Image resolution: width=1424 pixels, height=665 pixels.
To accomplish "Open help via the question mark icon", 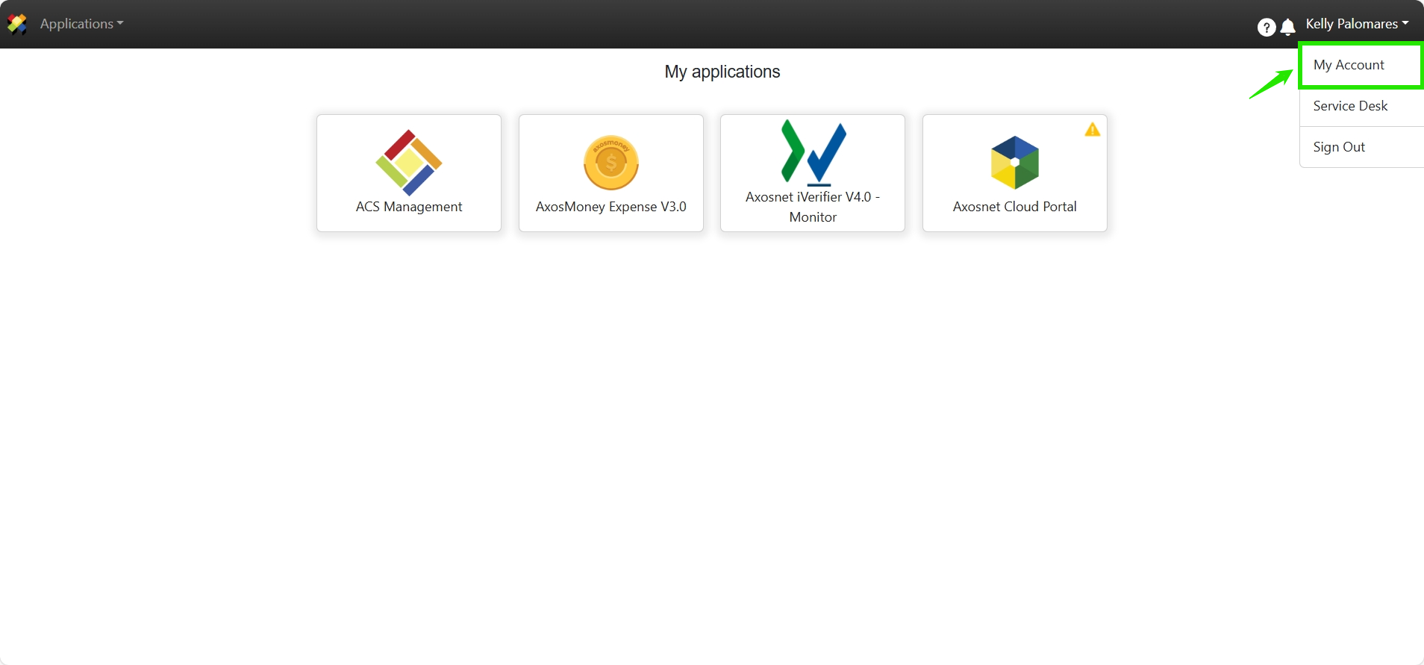I will point(1266,28).
